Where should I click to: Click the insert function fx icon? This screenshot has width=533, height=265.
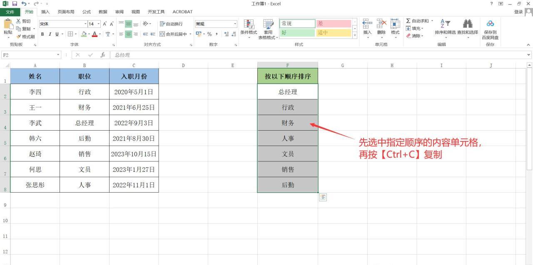[102, 55]
